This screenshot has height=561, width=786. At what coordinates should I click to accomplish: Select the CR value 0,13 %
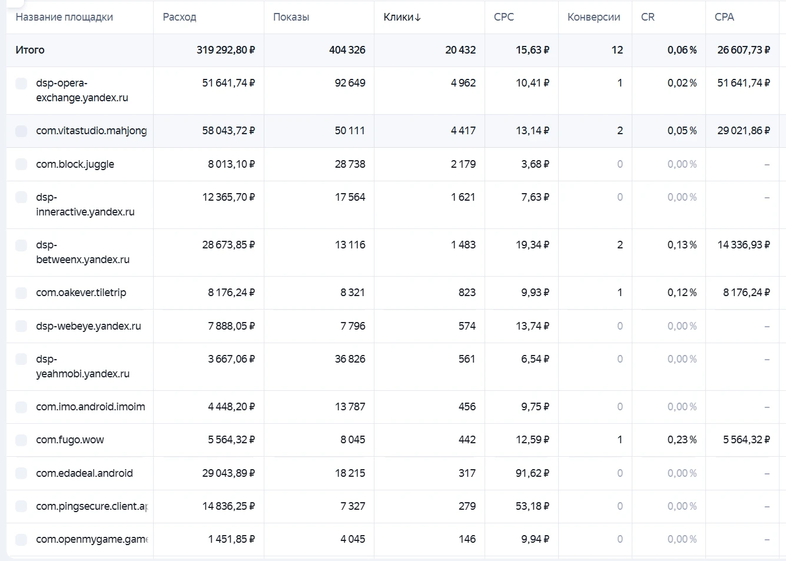click(682, 245)
